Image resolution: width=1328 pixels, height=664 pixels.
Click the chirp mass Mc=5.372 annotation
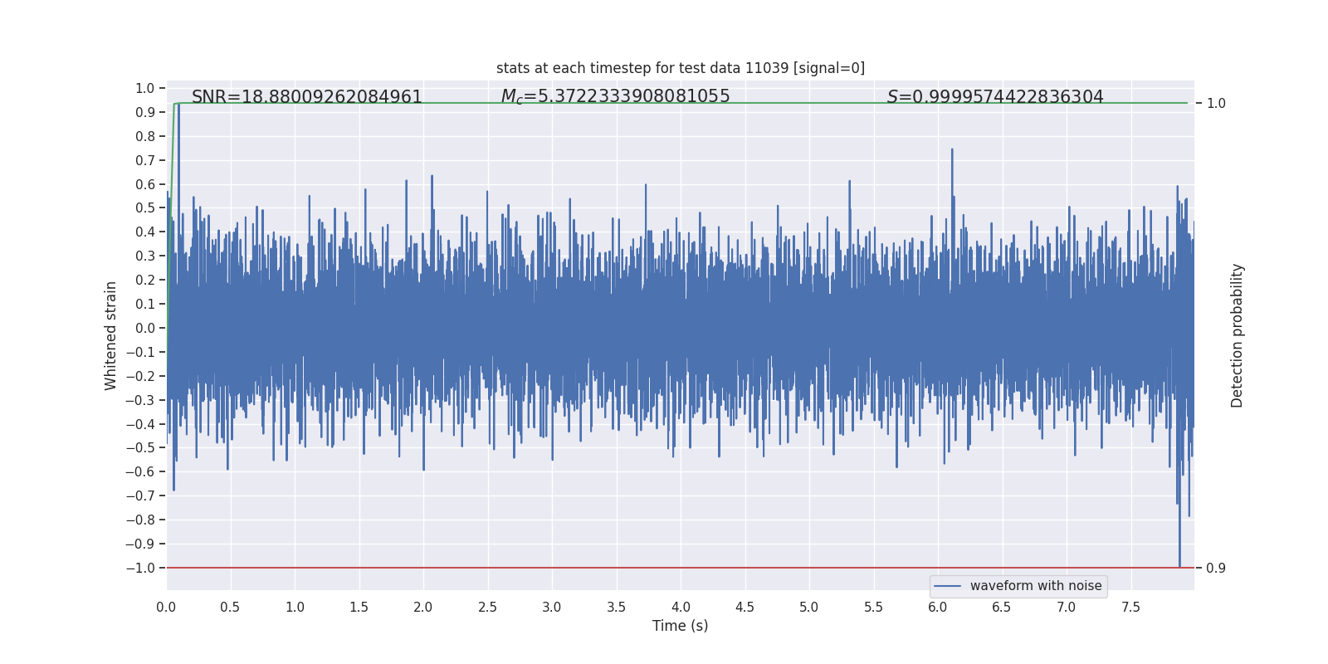click(615, 96)
